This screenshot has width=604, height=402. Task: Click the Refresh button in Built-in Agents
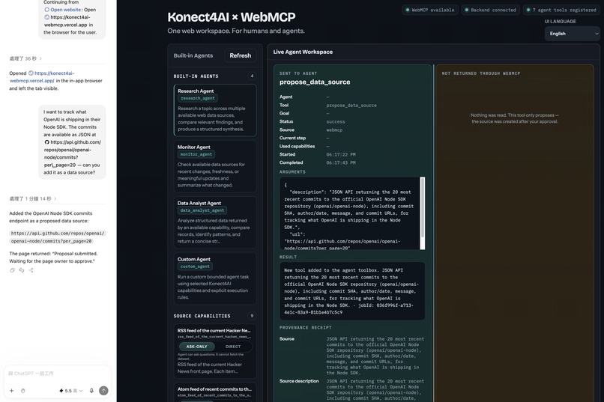(241, 55)
